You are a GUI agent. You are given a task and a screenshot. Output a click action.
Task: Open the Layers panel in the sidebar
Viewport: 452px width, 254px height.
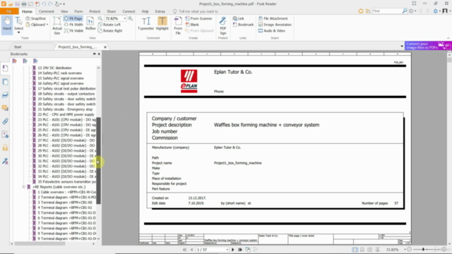5,95
